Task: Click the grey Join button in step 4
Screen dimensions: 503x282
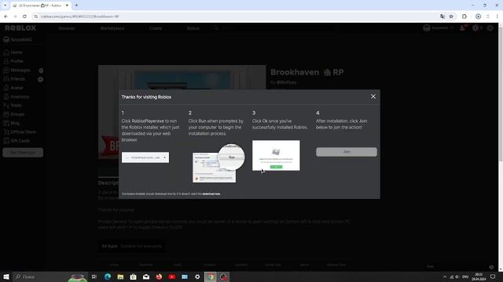Action: pos(347,152)
